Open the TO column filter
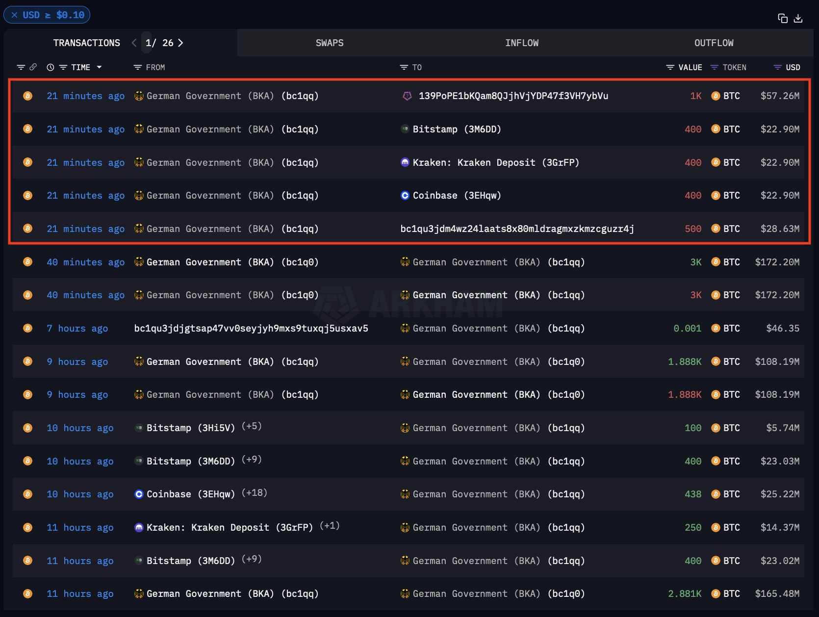The image size is (819, 617). point(404,68)
